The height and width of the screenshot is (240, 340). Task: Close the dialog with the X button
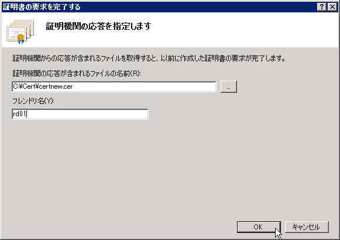point(332,7)
